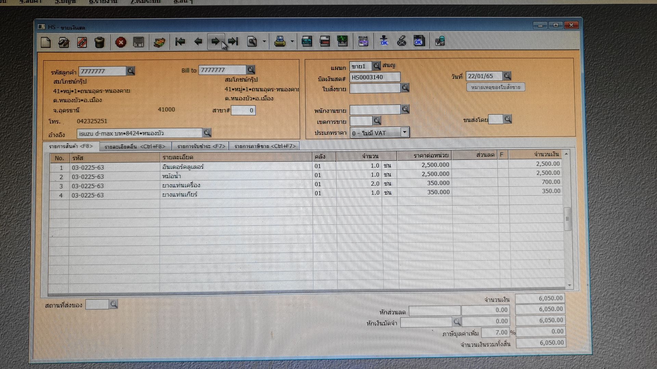
Task: Open the รายการรับชำระ <F7> tab
Action: click(201, 146)
